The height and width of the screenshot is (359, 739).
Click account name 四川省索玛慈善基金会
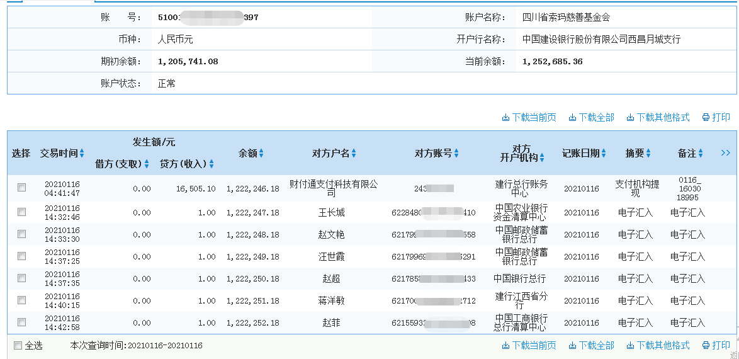pyautogui.click(x=566, y=18)
